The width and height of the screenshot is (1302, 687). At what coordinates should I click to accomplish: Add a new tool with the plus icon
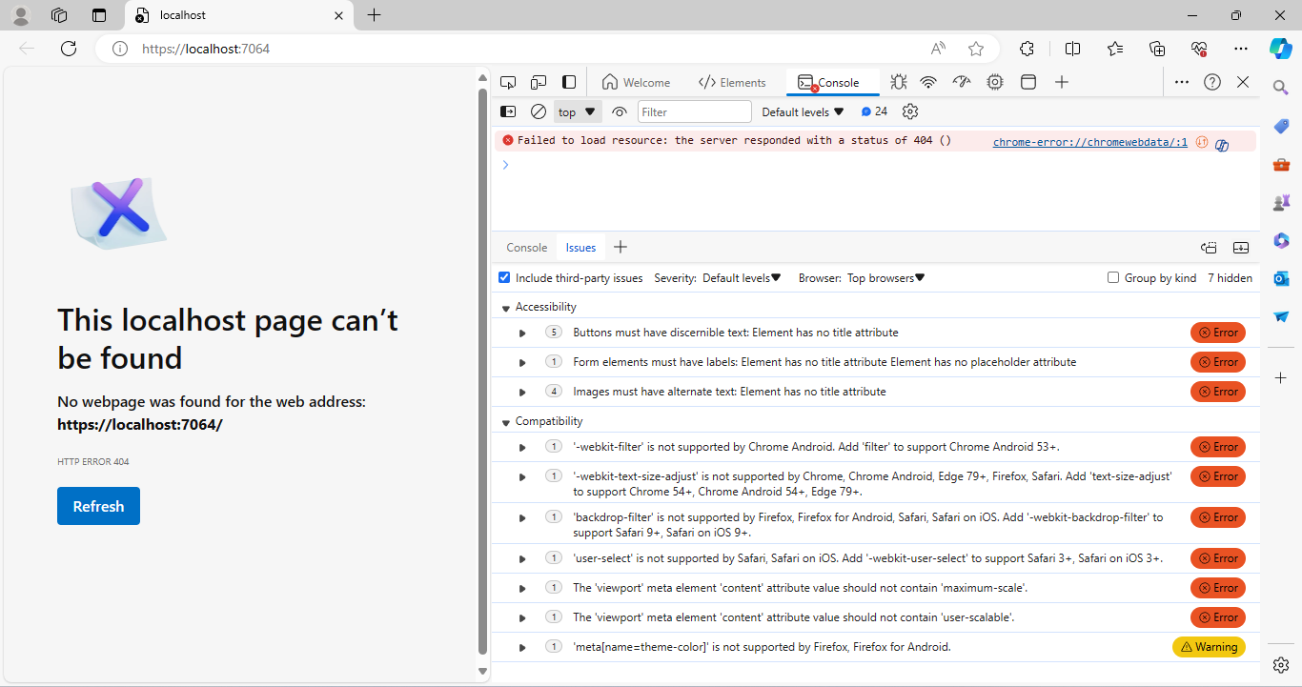1062,82
